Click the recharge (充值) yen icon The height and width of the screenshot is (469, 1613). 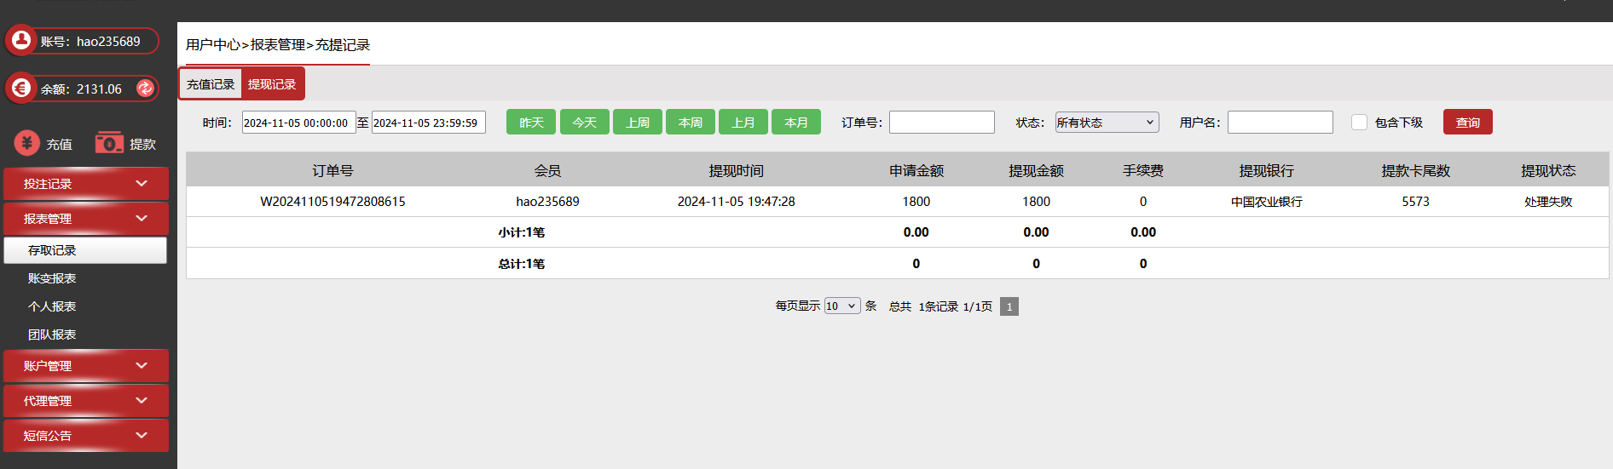coord(27,143)
